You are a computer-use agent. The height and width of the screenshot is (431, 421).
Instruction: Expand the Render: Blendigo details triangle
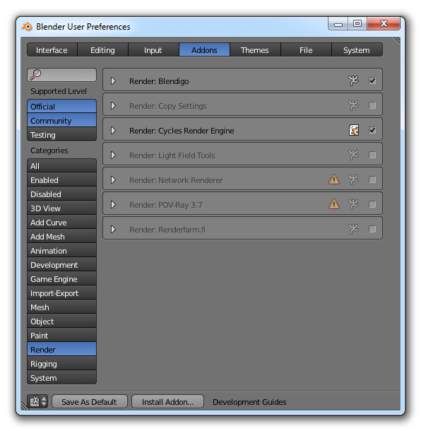pos(113,81)
